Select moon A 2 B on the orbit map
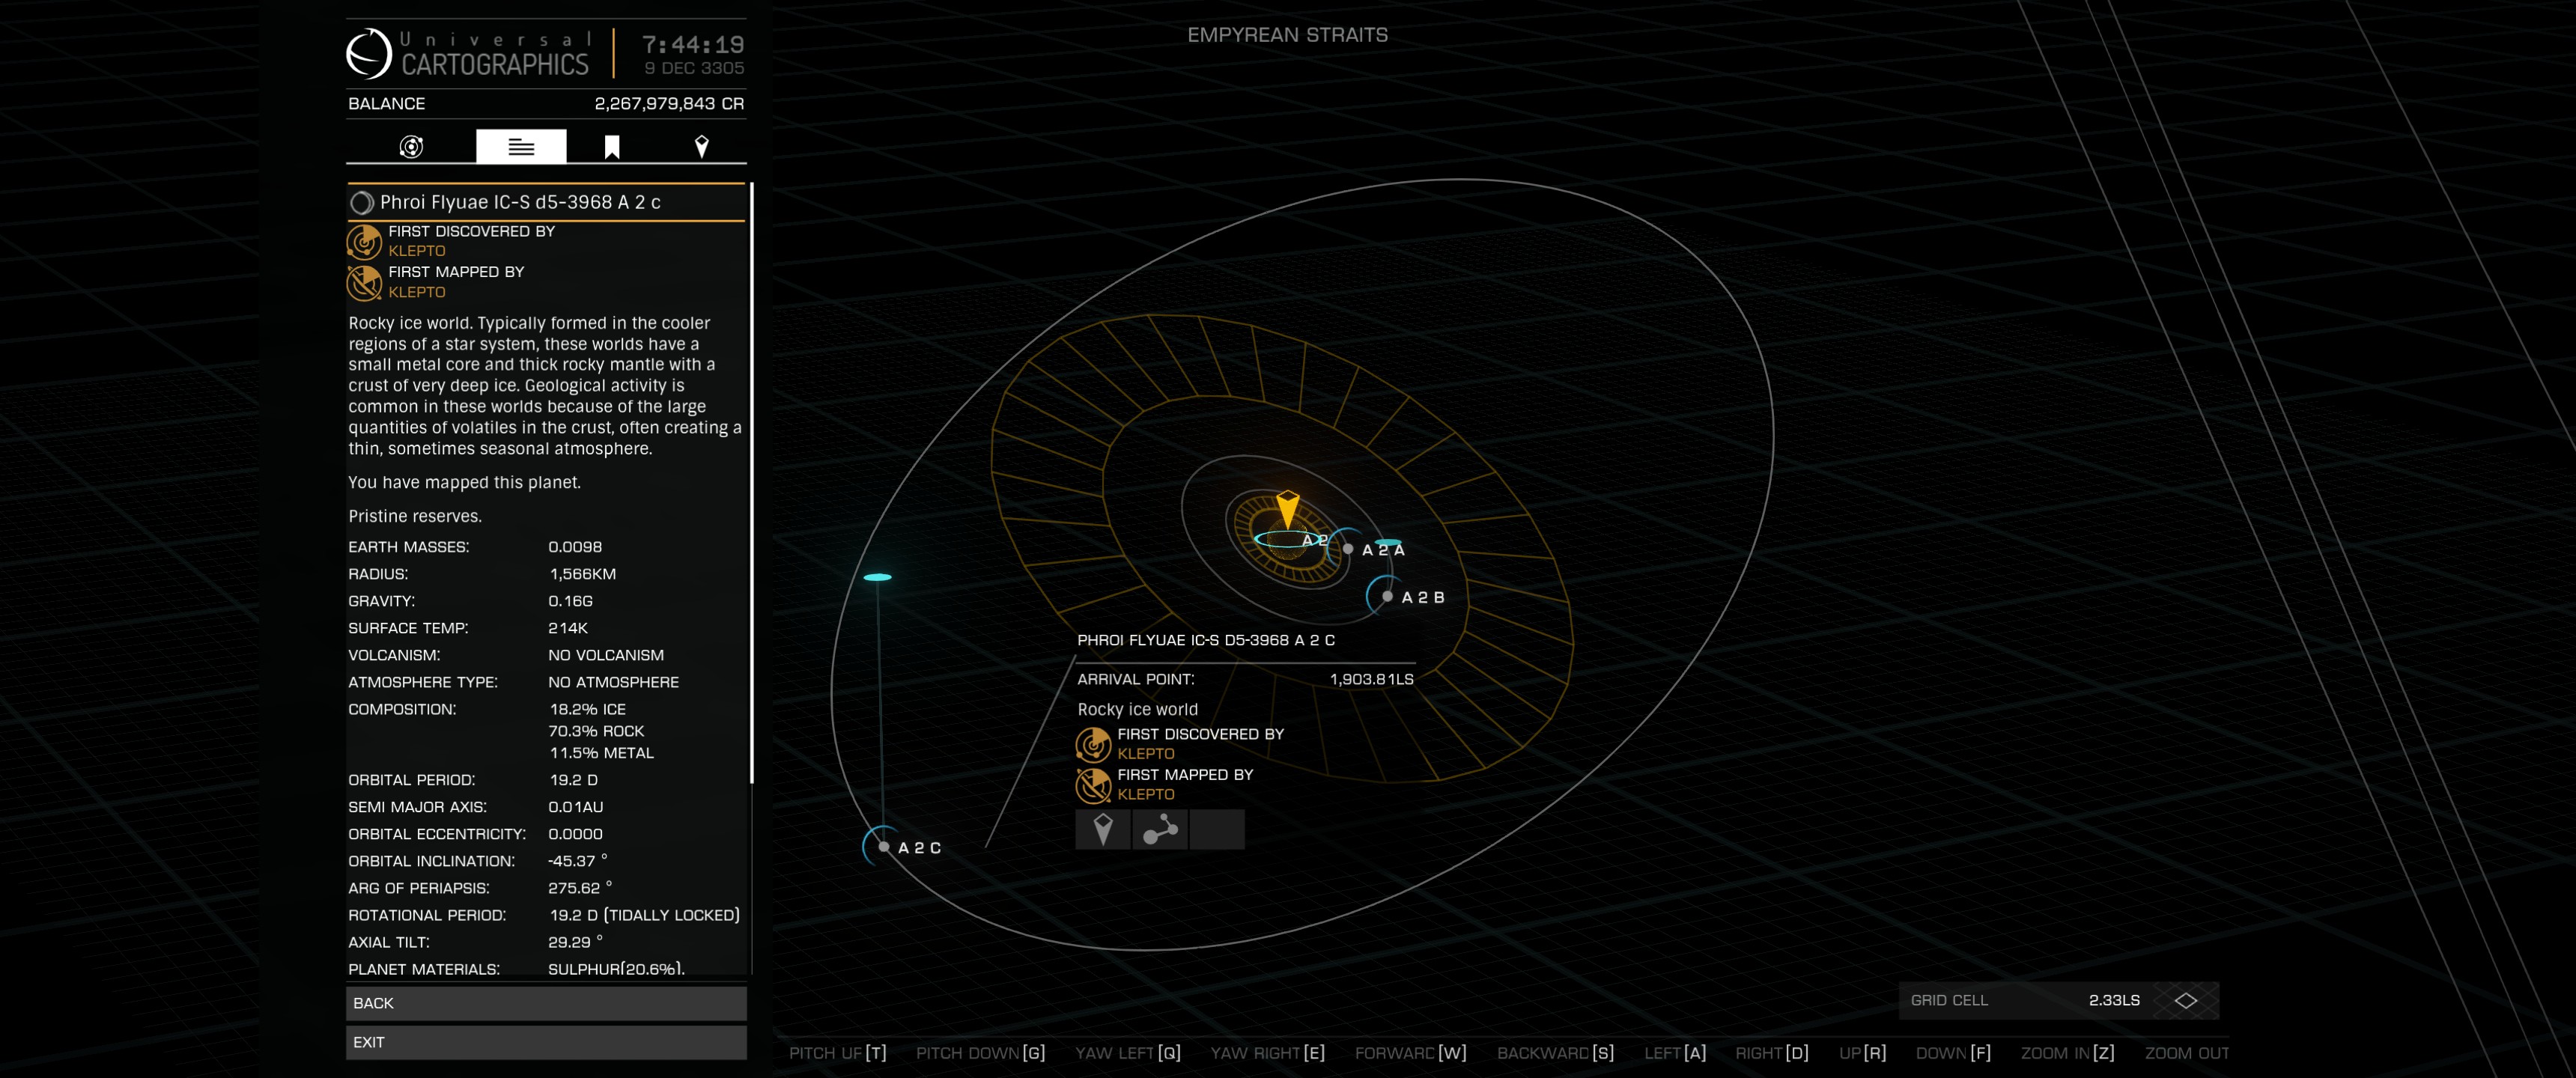Screen dimensions: 2576x1078 pyautogui.click(x=1387, y=596)
